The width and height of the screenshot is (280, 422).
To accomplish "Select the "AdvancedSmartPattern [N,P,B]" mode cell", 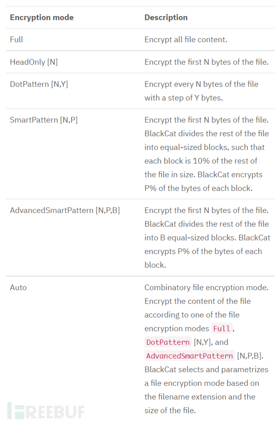I will tap(65, 210).
